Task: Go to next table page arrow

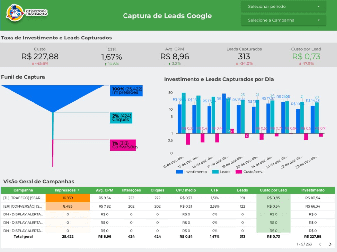Action: 330,244
